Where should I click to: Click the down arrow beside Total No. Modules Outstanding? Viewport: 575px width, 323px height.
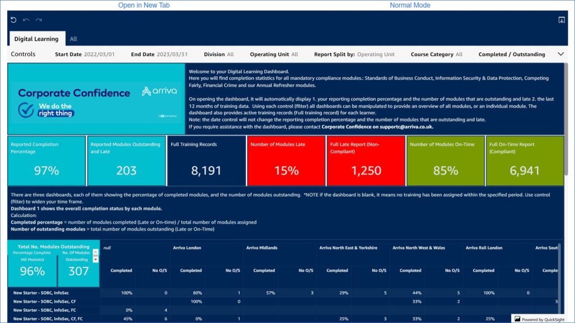point(95,259)
